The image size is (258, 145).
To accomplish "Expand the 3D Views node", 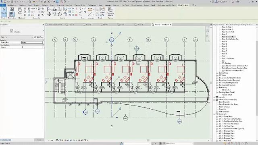I will (x=217, y=75).
